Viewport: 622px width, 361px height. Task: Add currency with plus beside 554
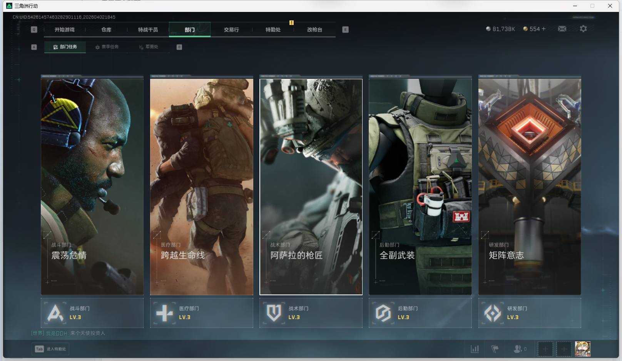(x=543, y=29)
